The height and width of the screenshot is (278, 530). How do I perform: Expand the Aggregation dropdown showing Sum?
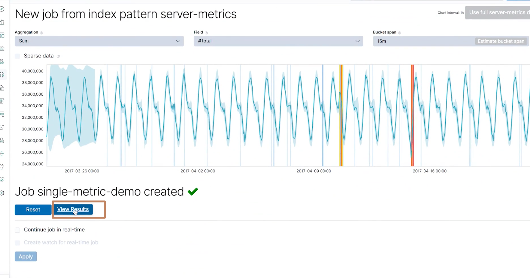point(99,41)
